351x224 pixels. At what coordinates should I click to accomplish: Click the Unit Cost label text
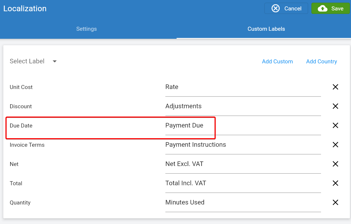[21, 87]
